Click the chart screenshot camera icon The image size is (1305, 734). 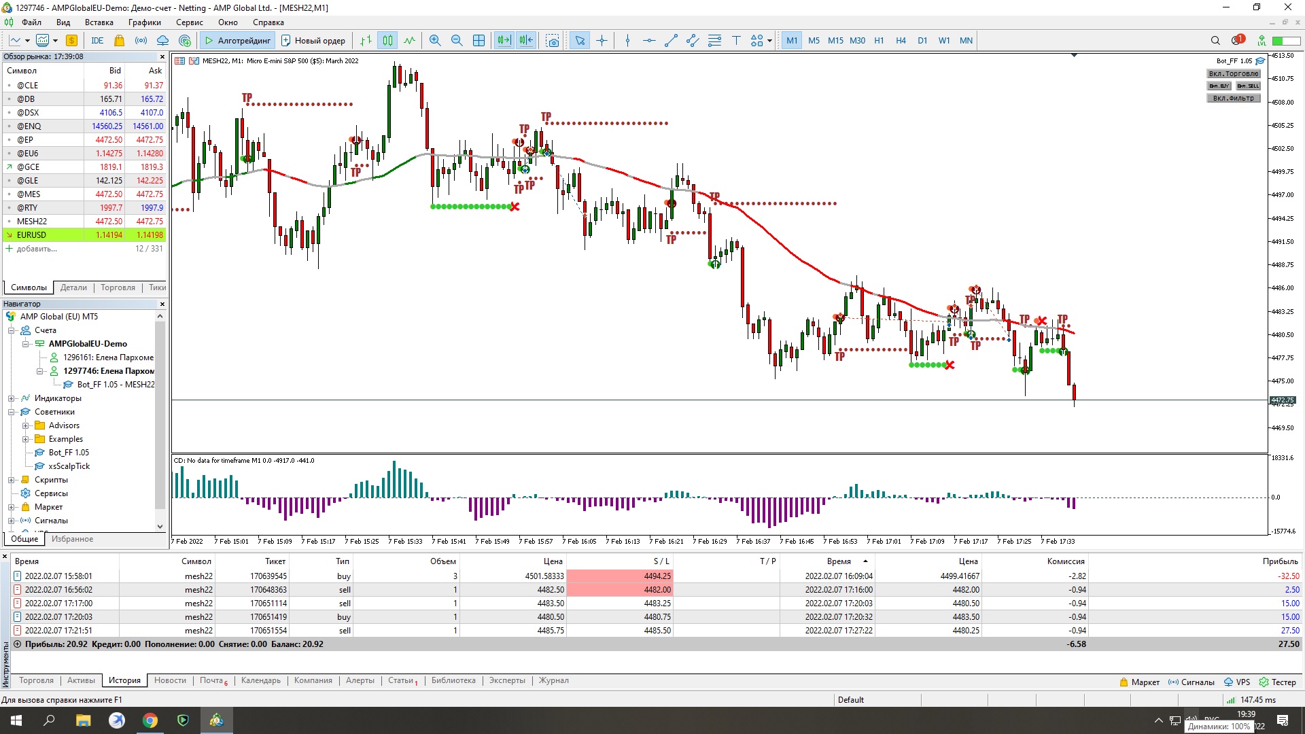(x=553, y=40)
